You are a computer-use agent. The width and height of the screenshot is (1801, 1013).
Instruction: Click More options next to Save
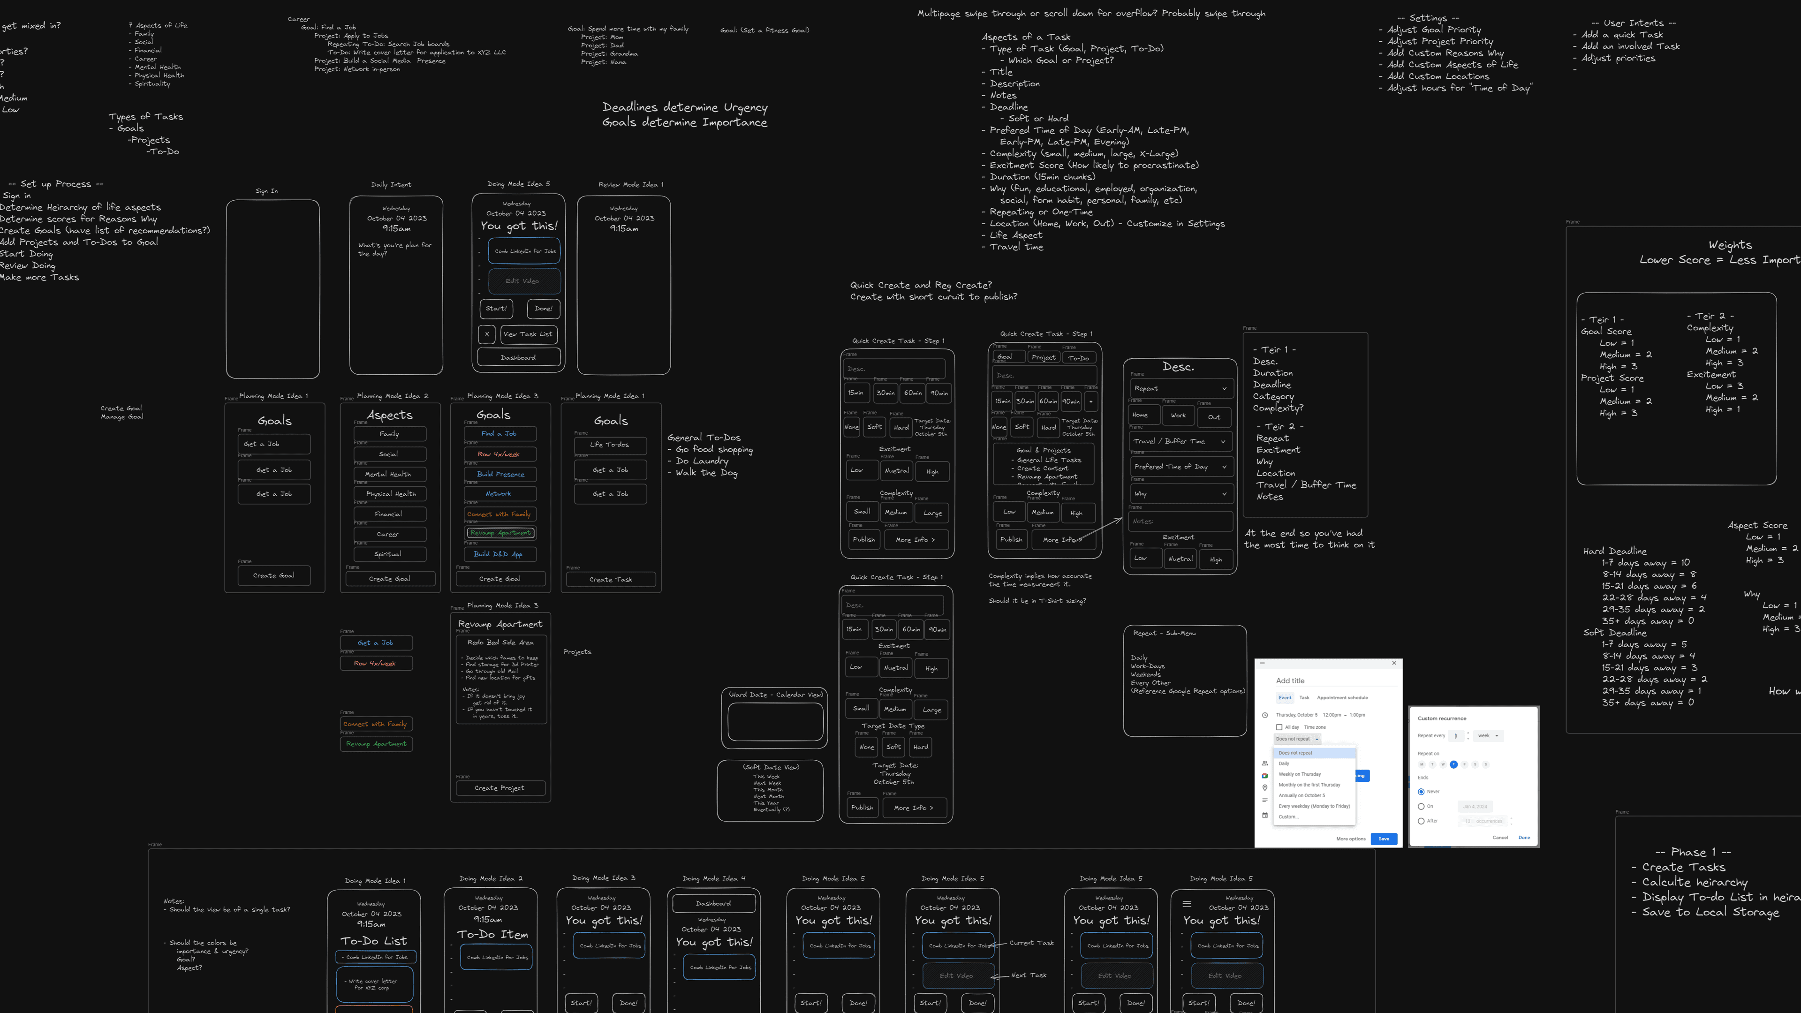click(x=1351, y=839)
